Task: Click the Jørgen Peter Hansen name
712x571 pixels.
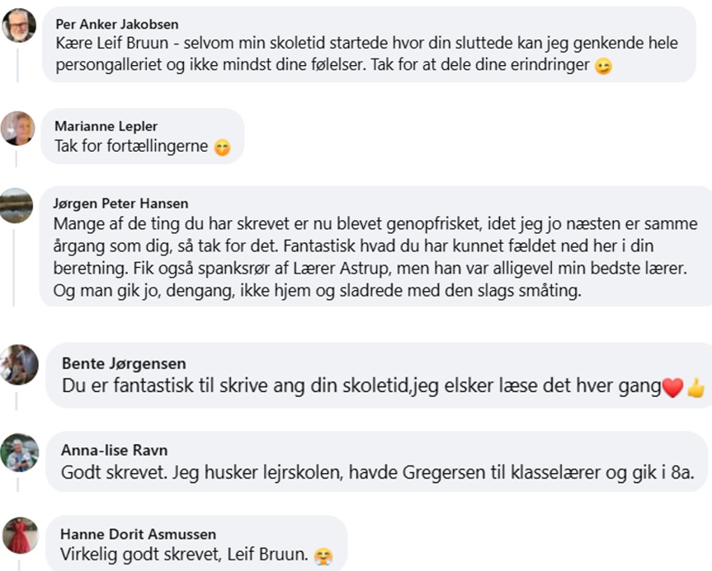Action: [x=120, y=204]
